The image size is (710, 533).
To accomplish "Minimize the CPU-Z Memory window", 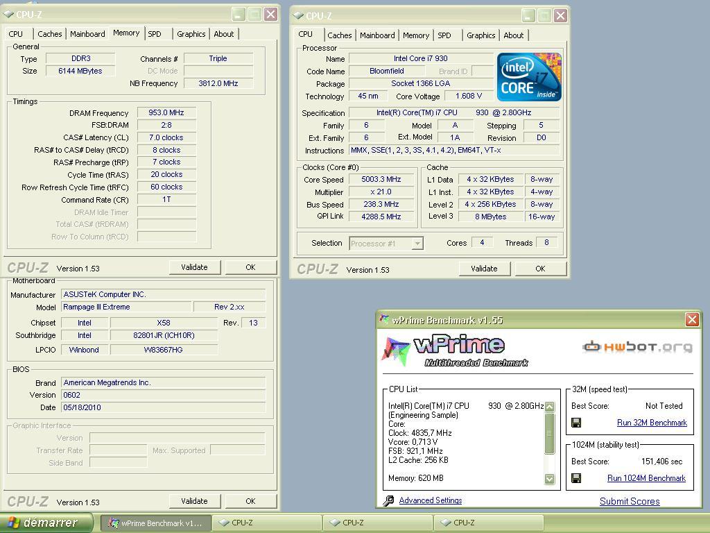I will pos(239,14).
